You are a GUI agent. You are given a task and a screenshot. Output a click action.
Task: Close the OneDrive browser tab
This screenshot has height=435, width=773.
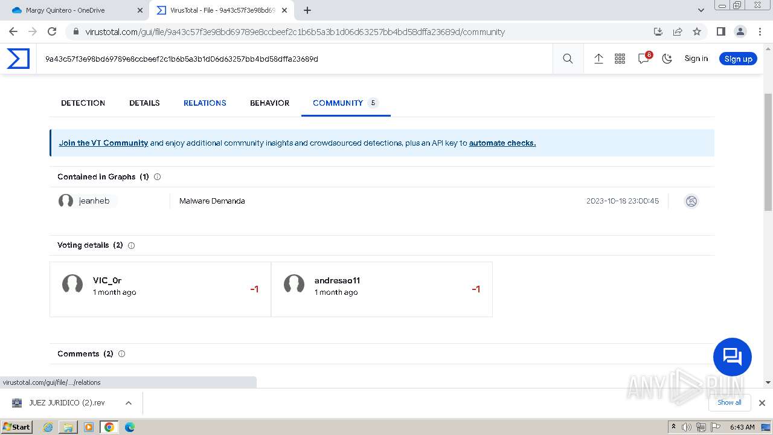(140, 10)
